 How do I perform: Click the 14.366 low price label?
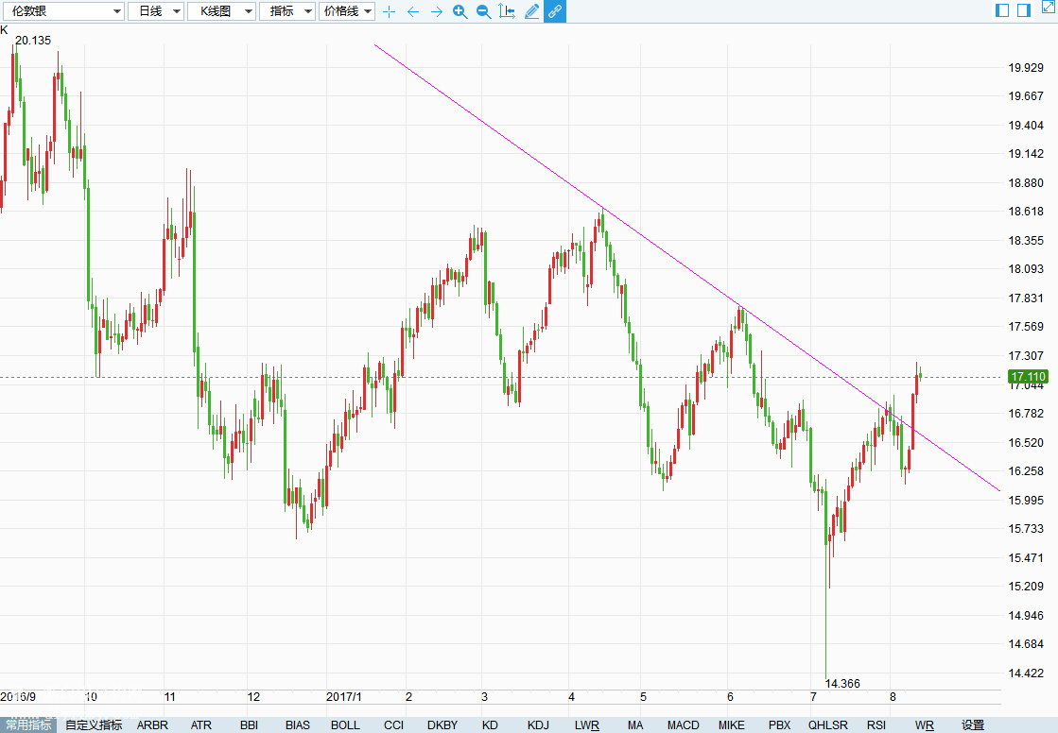point(842,683)
